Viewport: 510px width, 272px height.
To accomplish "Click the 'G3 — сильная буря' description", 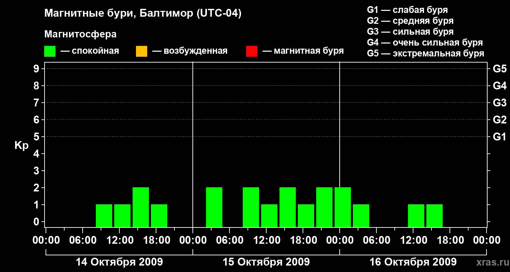I will [x=410, y=32].
